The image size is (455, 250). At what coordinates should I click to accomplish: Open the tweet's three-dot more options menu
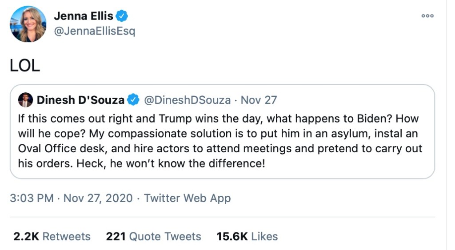(x=427, y=16)
